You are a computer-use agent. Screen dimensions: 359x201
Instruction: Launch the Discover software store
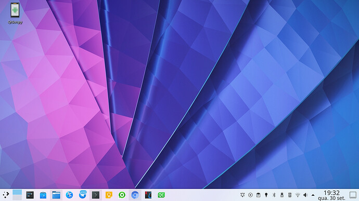point(43,195)
